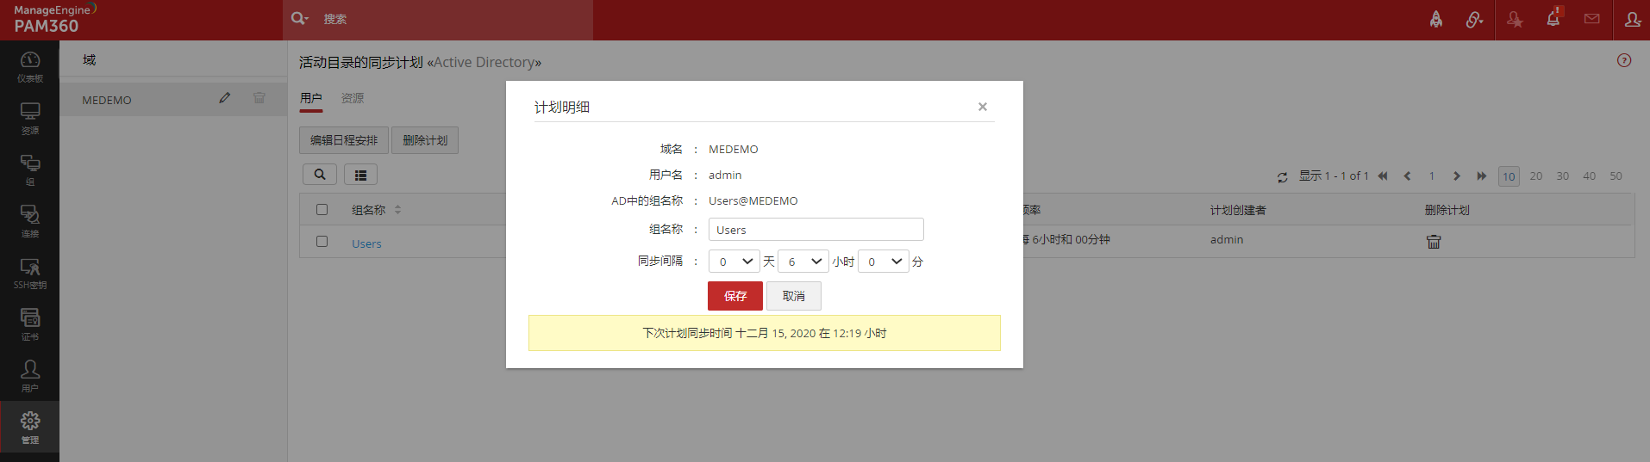Click the 删除计划 column header
This screenshot has height=462, width=1650.
[1447, 210]
